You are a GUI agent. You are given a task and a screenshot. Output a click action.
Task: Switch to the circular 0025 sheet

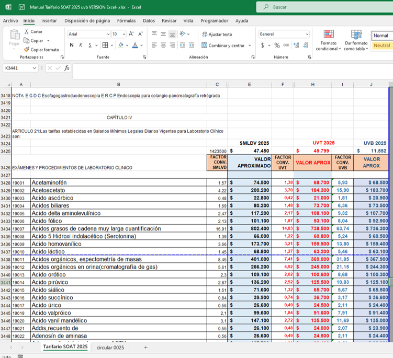click(110, 347)
